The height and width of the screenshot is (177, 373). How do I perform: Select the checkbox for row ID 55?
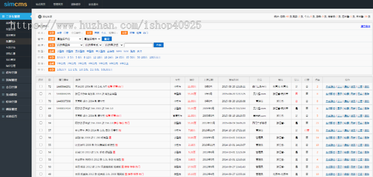(41, 145)
